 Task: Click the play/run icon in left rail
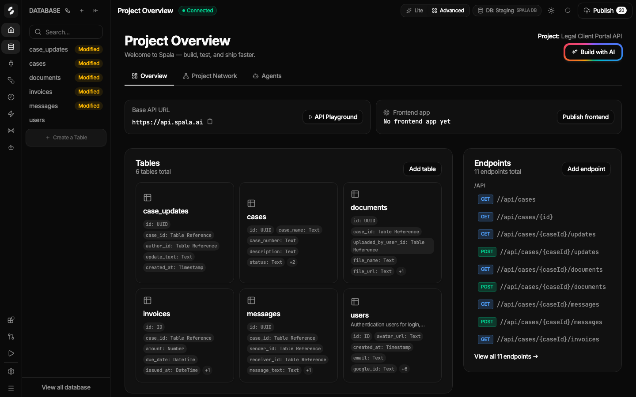(11, 353)
